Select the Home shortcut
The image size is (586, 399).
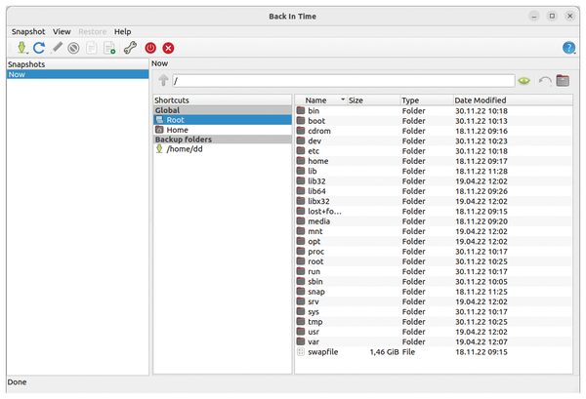177,130
